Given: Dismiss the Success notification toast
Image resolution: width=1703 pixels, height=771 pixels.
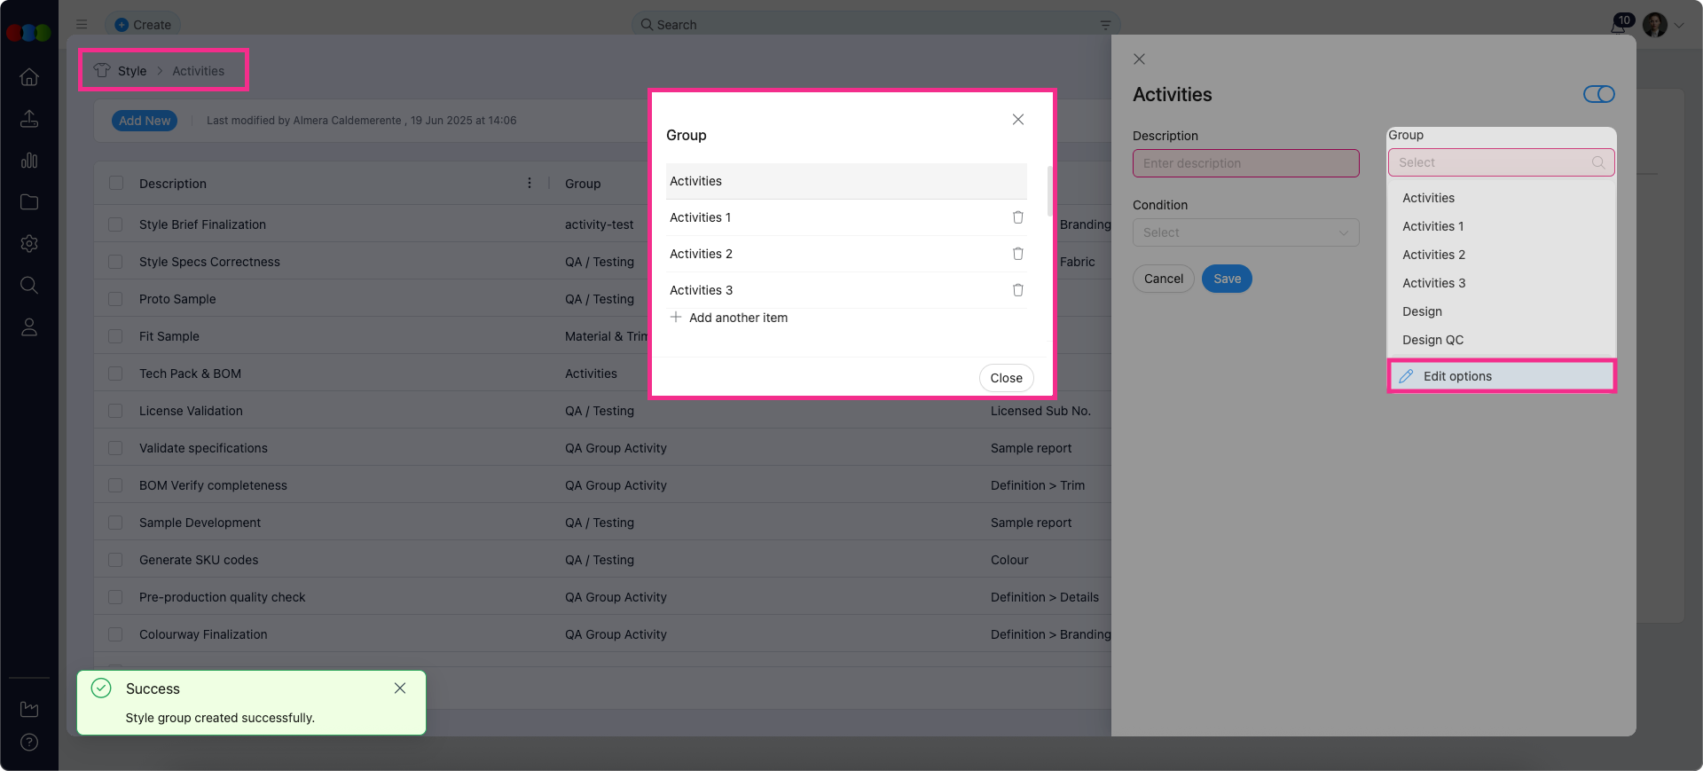Looking at the screenshot, I should tap(400, 688).
